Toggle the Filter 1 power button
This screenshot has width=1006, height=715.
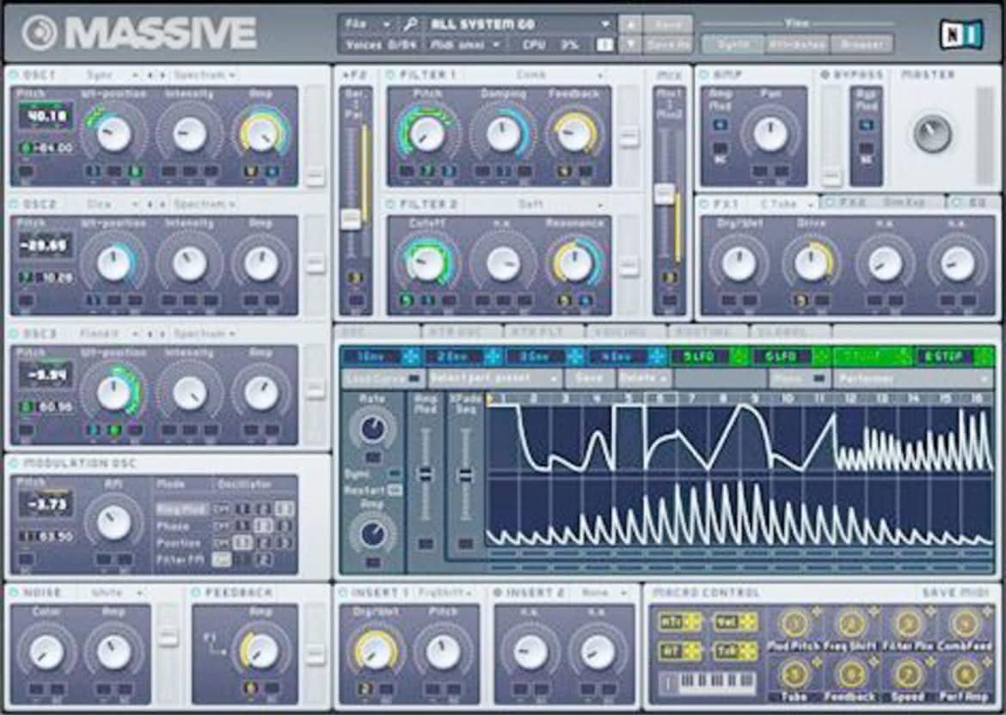pyautogui.click(x=390, y=75)
